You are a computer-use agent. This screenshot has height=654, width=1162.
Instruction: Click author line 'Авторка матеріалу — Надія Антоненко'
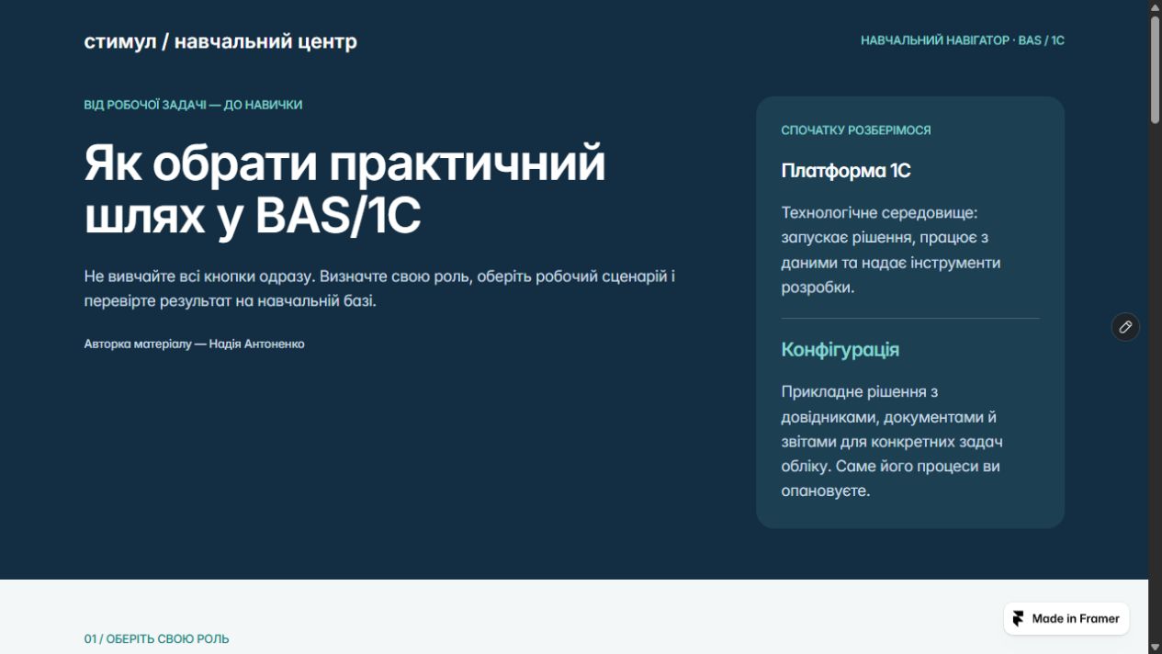tap(194, 344)
